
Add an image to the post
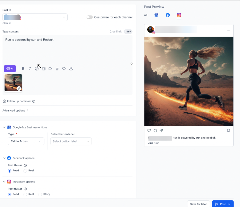pos(44,69)
